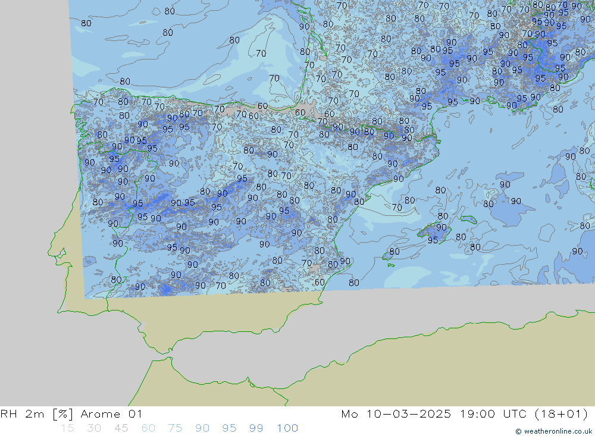The image size is (595, 436).
Task: Select legend value 99
Action: tap(256, 428)
